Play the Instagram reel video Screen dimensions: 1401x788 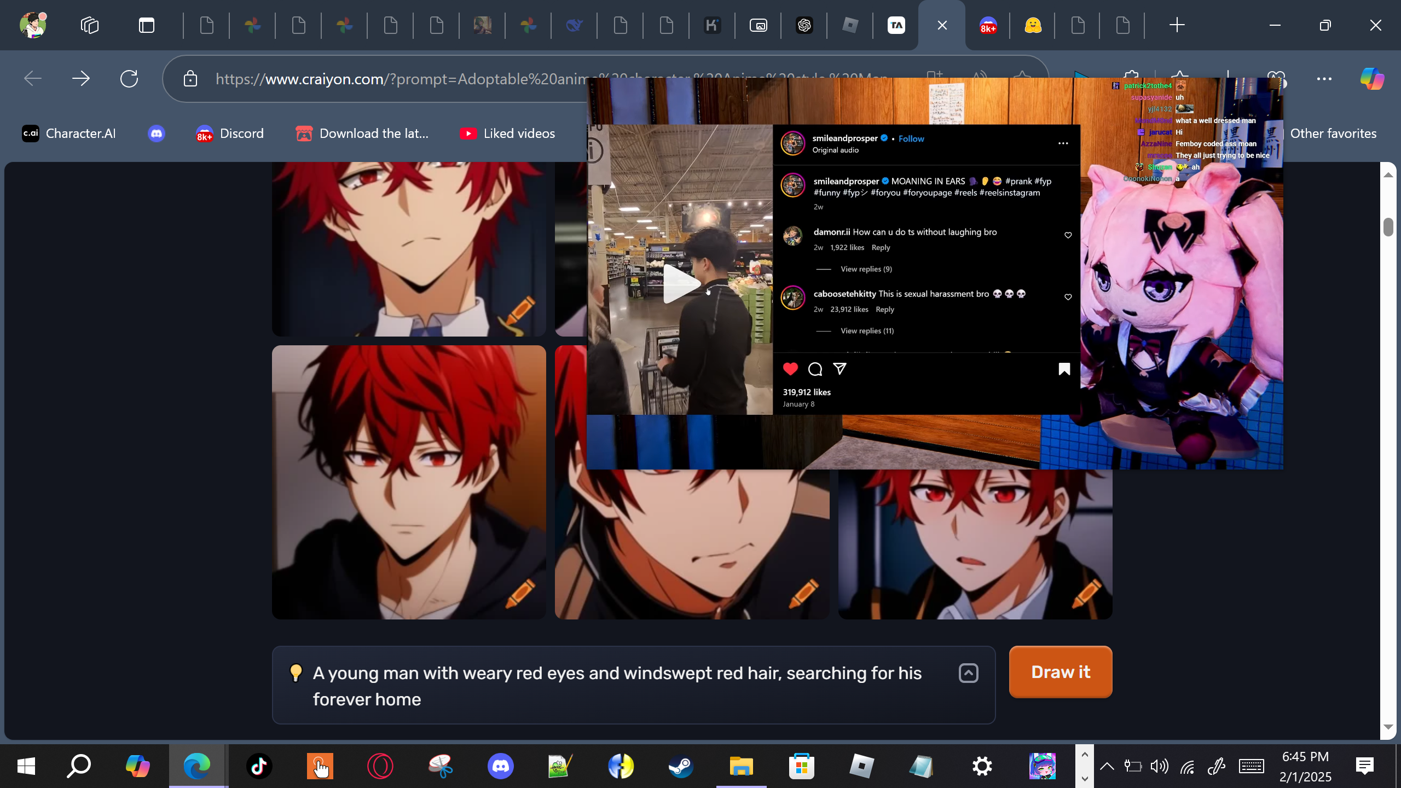click(680, 283)
